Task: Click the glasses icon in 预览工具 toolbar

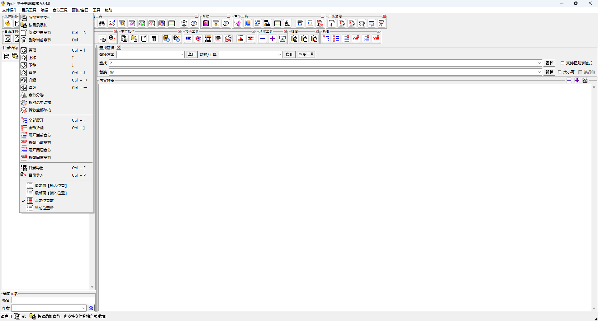Action: tap(282, 39)
